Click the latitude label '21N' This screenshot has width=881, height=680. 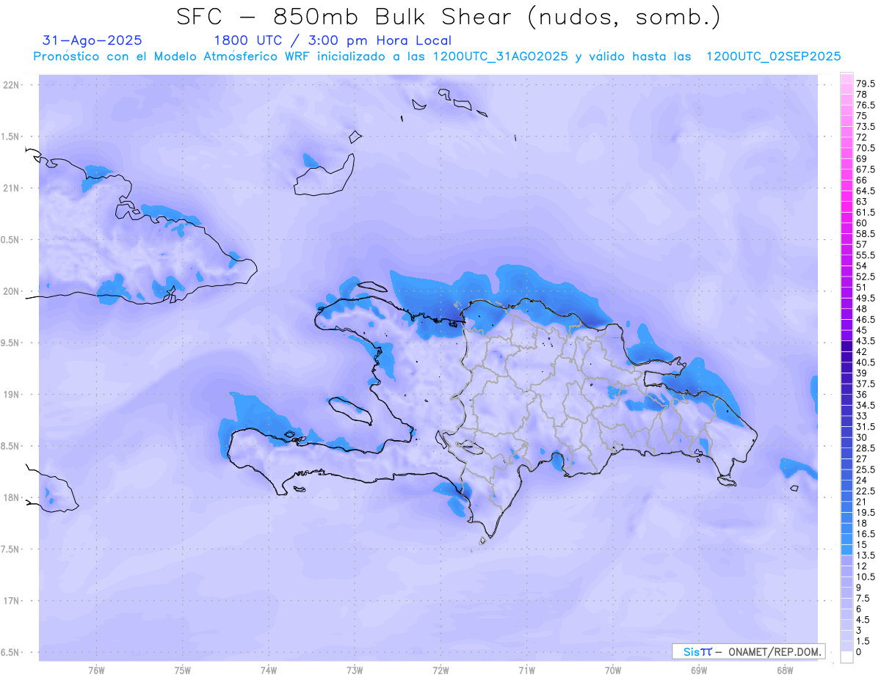[12, 189]
